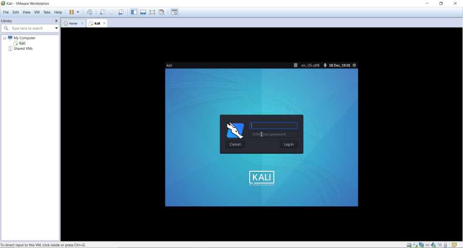Minimize the VMware Workstation window
The height and width of the screenshot is (248, 463).
point(427,3)
